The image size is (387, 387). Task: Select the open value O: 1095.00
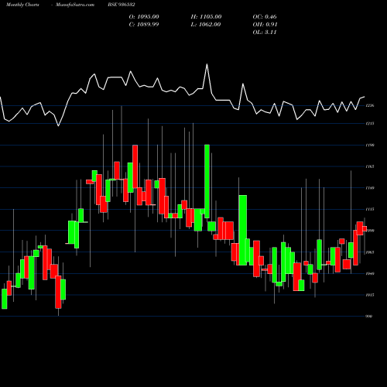tap(144, 17)
